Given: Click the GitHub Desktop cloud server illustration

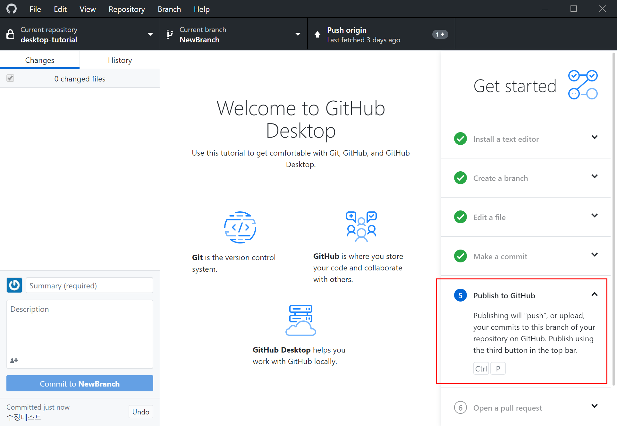Looking at the screenshot, I should coord(300,320).
